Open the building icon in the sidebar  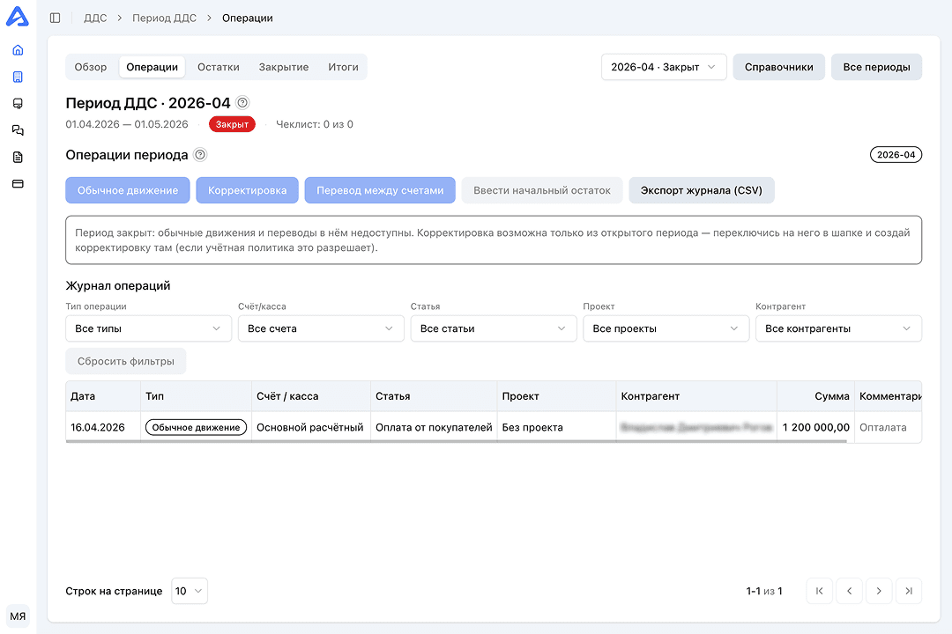(18, 77)
